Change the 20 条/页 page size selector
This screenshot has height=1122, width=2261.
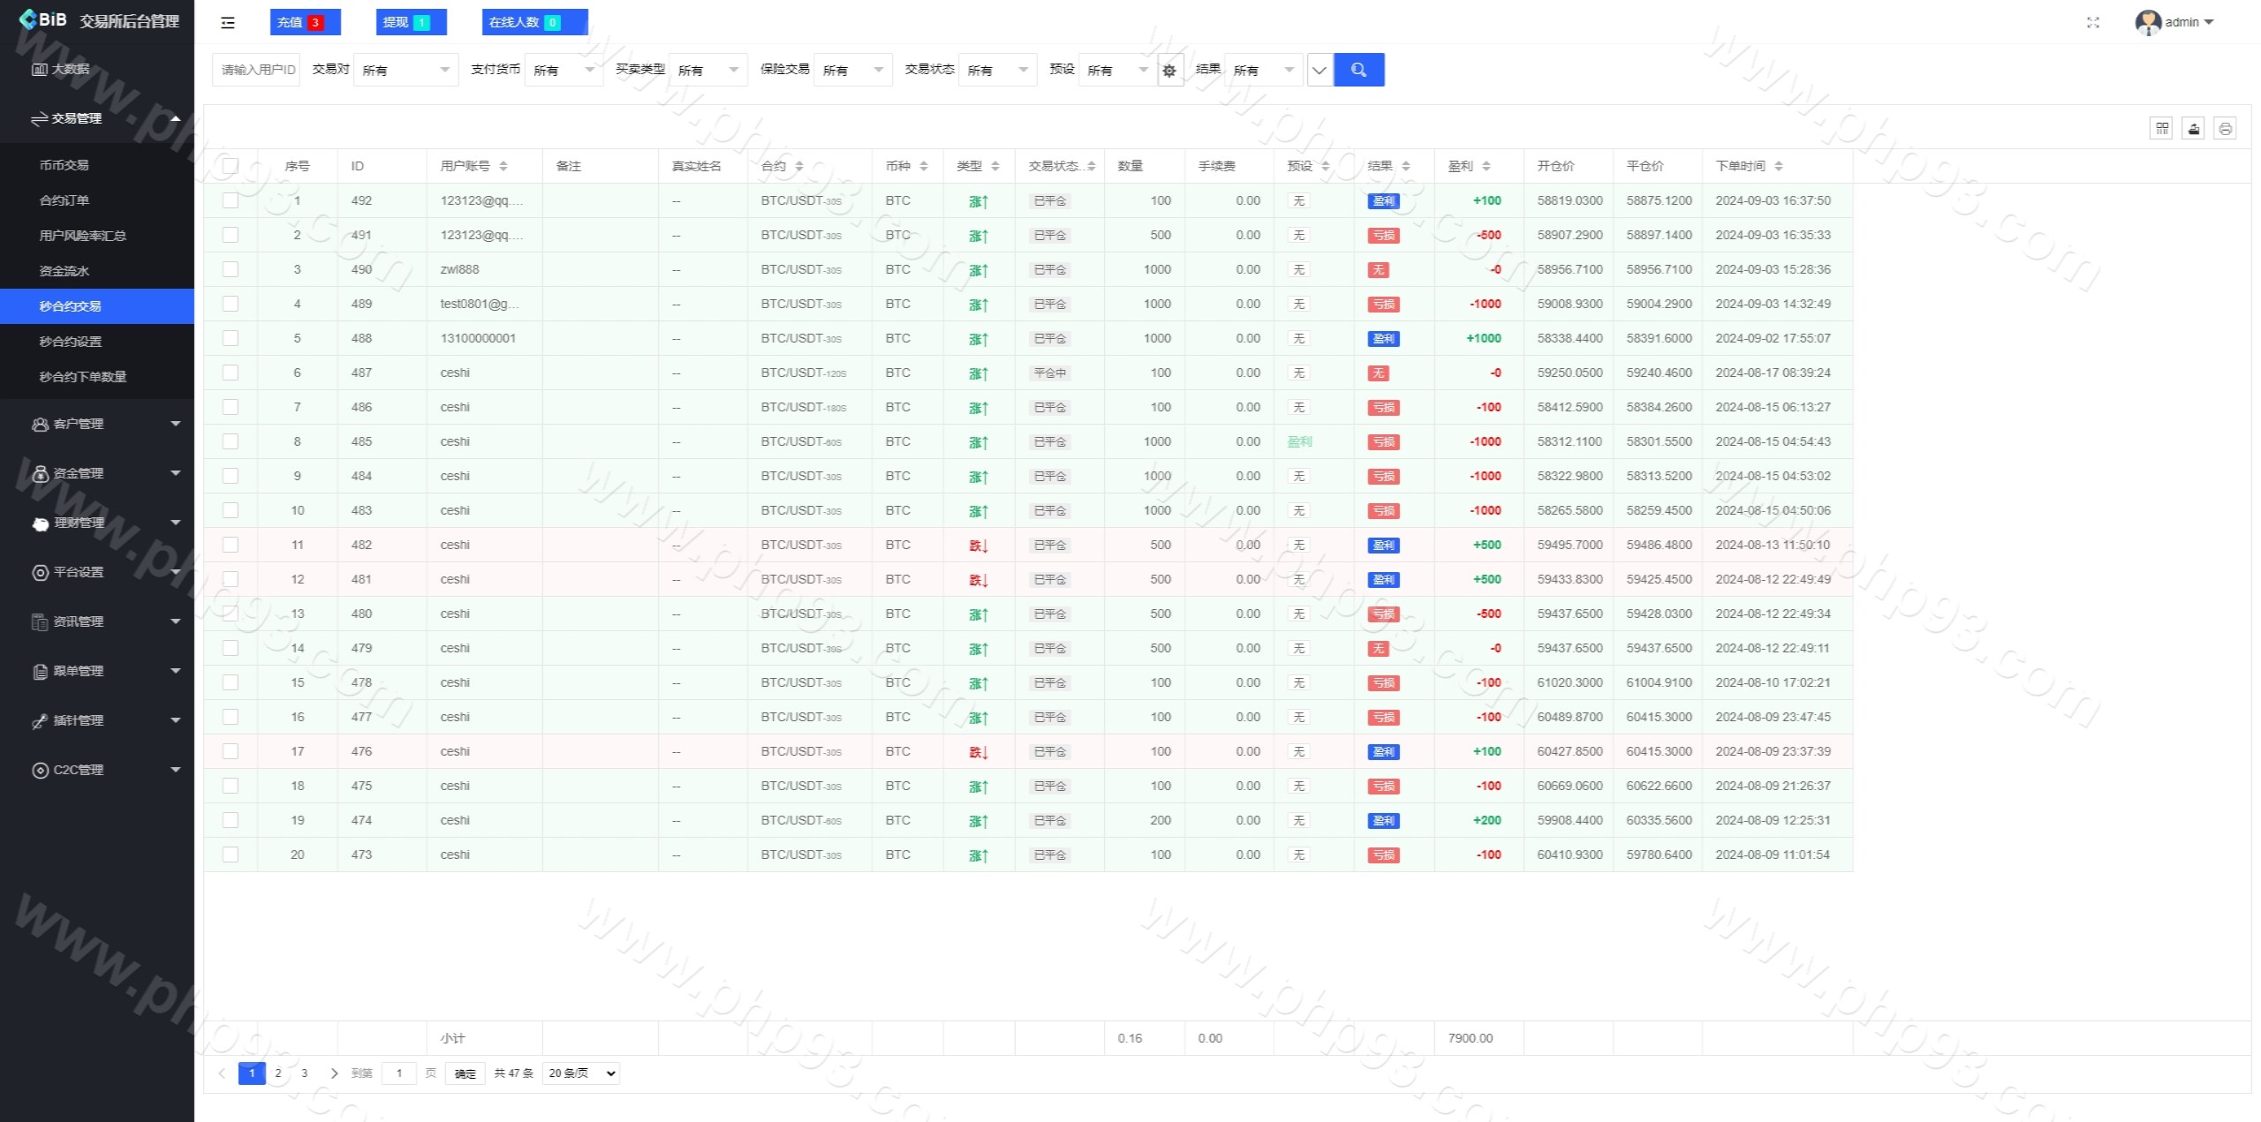[580, 1073]
